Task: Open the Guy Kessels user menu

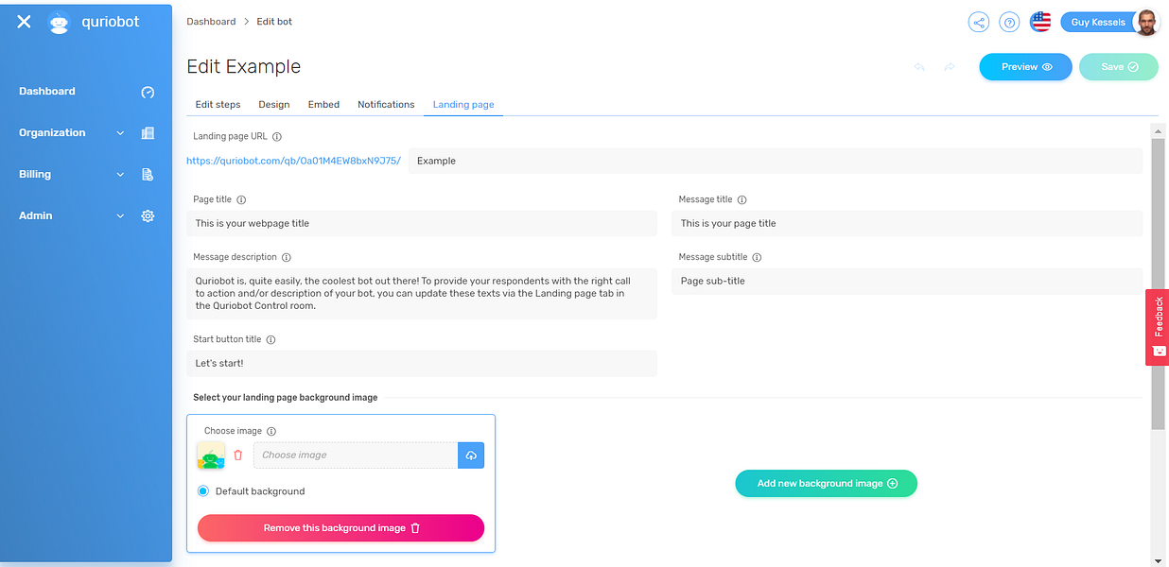Action: pyautogui.click(x=1098, y=23)
